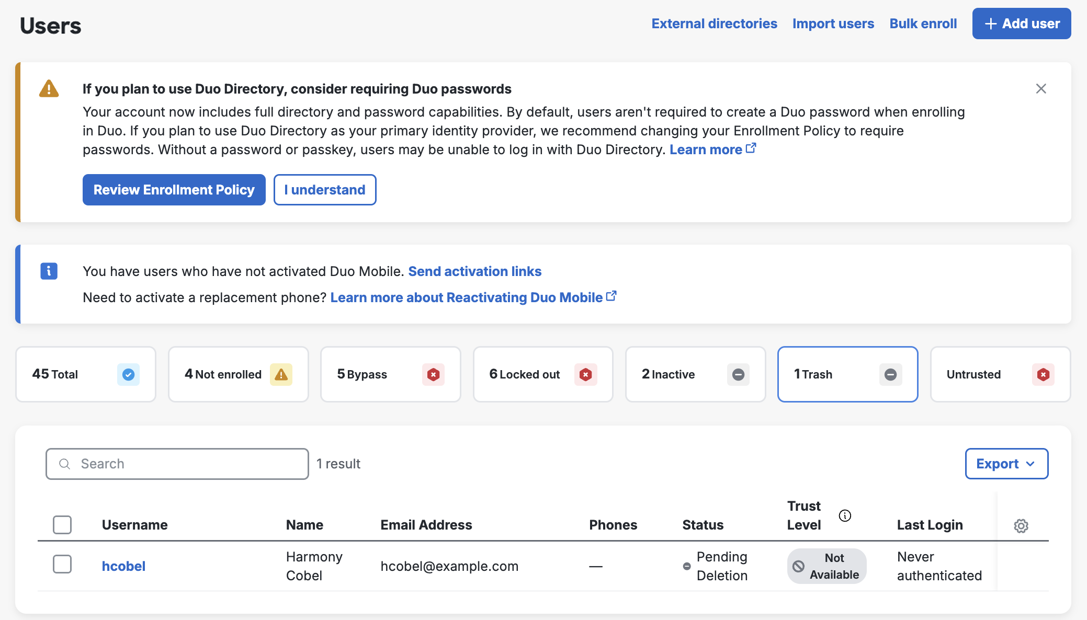
Task: Open external link icon beside Learn more
Action: [751, 148]
